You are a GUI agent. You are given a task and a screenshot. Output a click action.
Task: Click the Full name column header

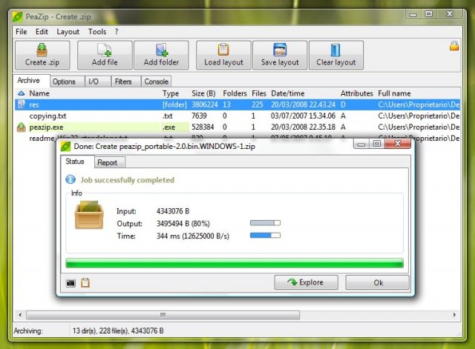(x=394, y=93)
